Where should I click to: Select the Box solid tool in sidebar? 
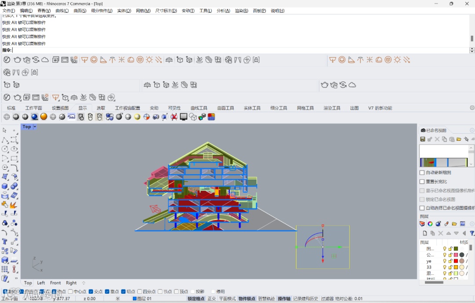pyautogui.click(x=5, y=186)
